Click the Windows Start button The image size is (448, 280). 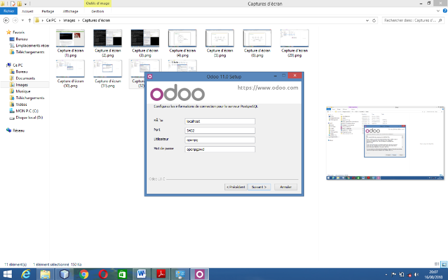click(x=7, y=274)
